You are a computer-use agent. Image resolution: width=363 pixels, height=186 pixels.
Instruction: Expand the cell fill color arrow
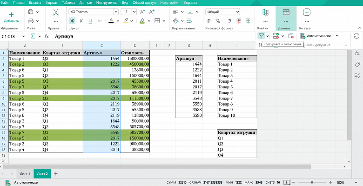149,21
